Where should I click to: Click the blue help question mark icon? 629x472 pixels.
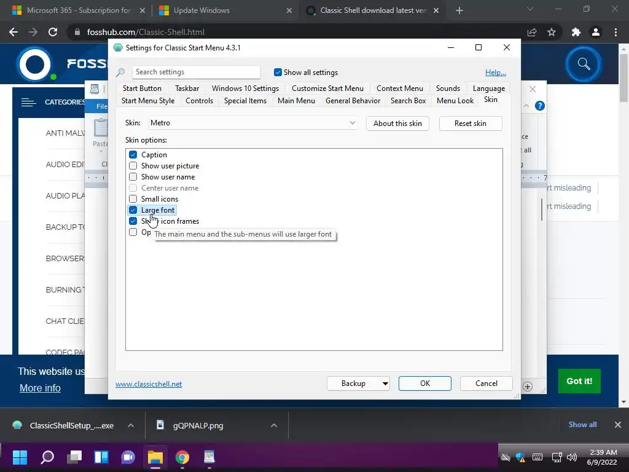pyautogui.click(x=540, y=106)
